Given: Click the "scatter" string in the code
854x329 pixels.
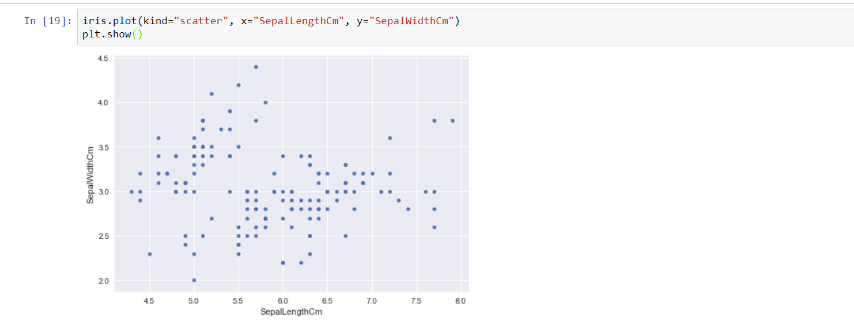Looking at the screenshot, I should click(x=202, y=21).
